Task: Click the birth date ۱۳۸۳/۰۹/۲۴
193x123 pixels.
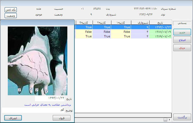Action: click(x=146, y=14)
